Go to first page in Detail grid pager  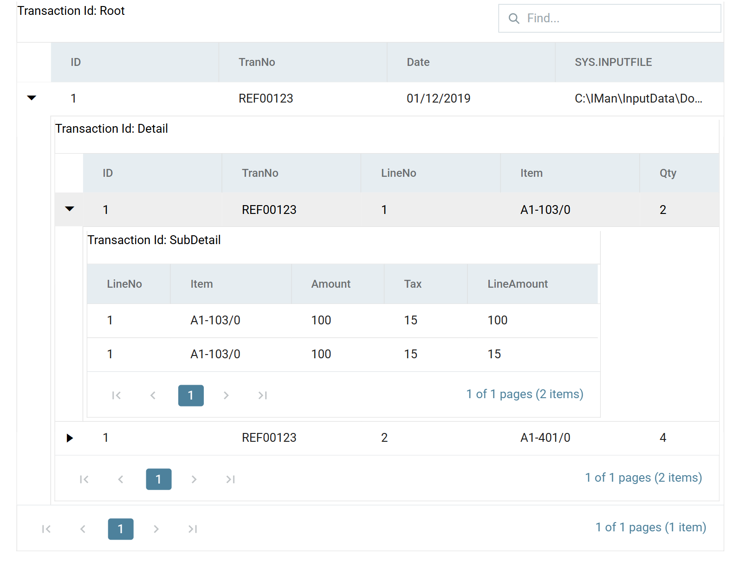point(84,479)
